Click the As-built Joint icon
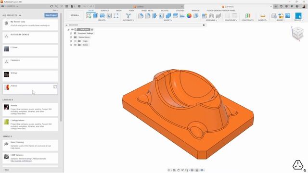This screenshot has width=308, height=173. [x=218, y=16]
